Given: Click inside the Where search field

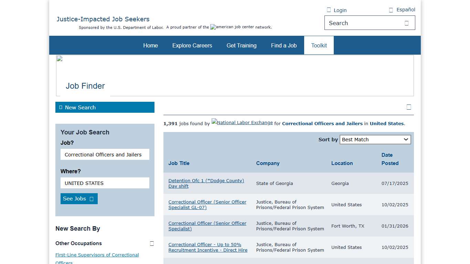Looking at the screenshot, I should click(x=105, y=183).
